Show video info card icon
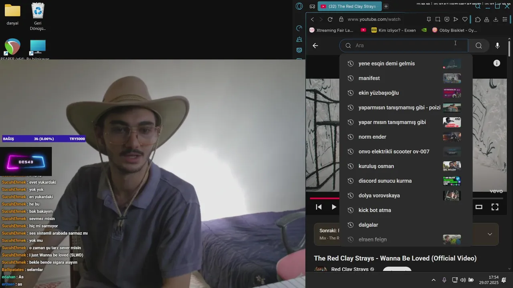The height and width of the screenshot is (288, 513). (x=497, y=63)
